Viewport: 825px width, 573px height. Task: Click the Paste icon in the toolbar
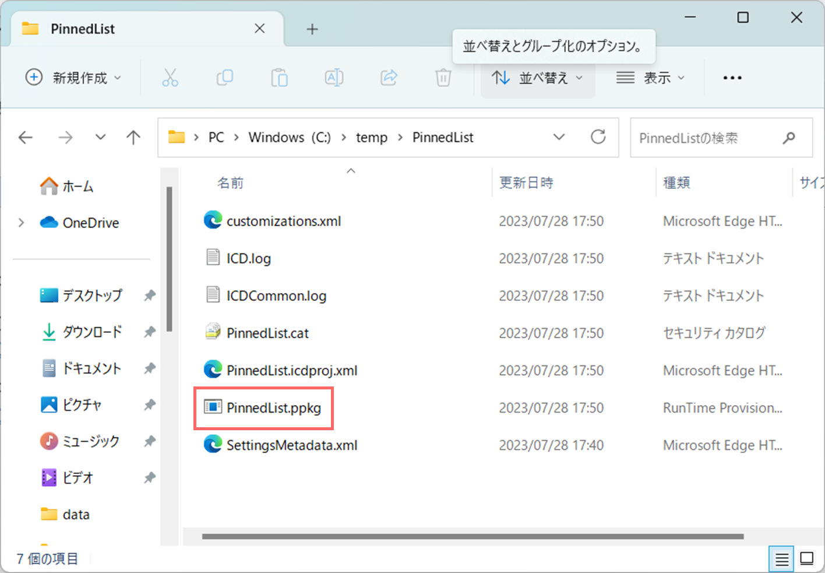(279, 77)
